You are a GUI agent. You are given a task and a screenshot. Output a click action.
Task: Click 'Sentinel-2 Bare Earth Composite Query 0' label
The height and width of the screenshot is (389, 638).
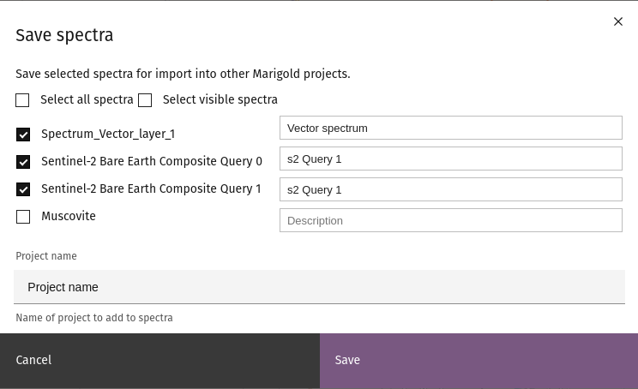tap(152, 162)
